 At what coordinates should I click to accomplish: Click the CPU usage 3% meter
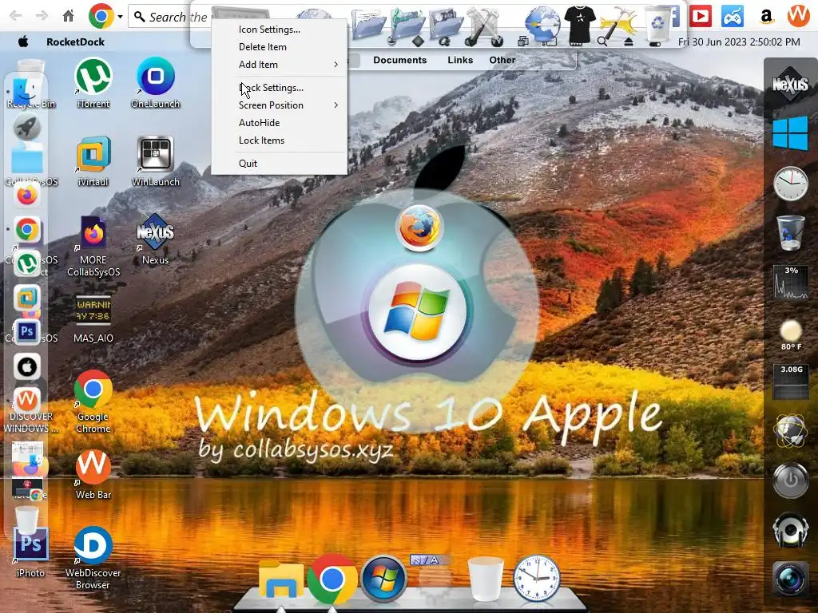tap(790, 283)
